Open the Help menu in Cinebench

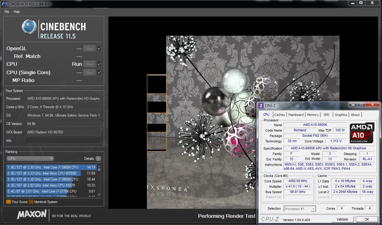17,12
